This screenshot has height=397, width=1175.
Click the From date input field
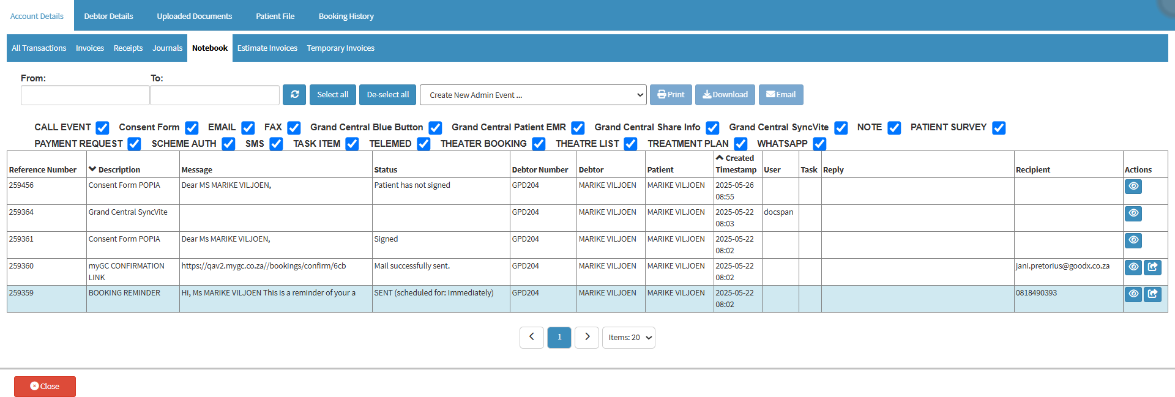click(x=85, y=95)
